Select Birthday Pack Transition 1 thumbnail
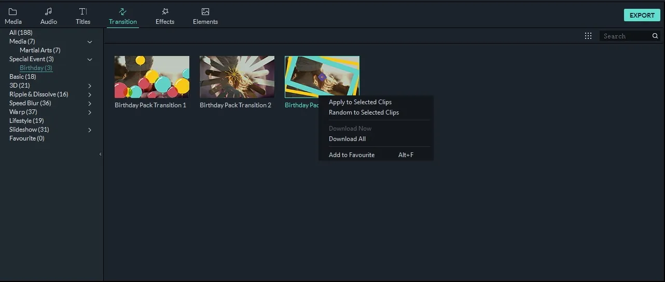Screen dimensions: 665x282 (x=152, y=77)
